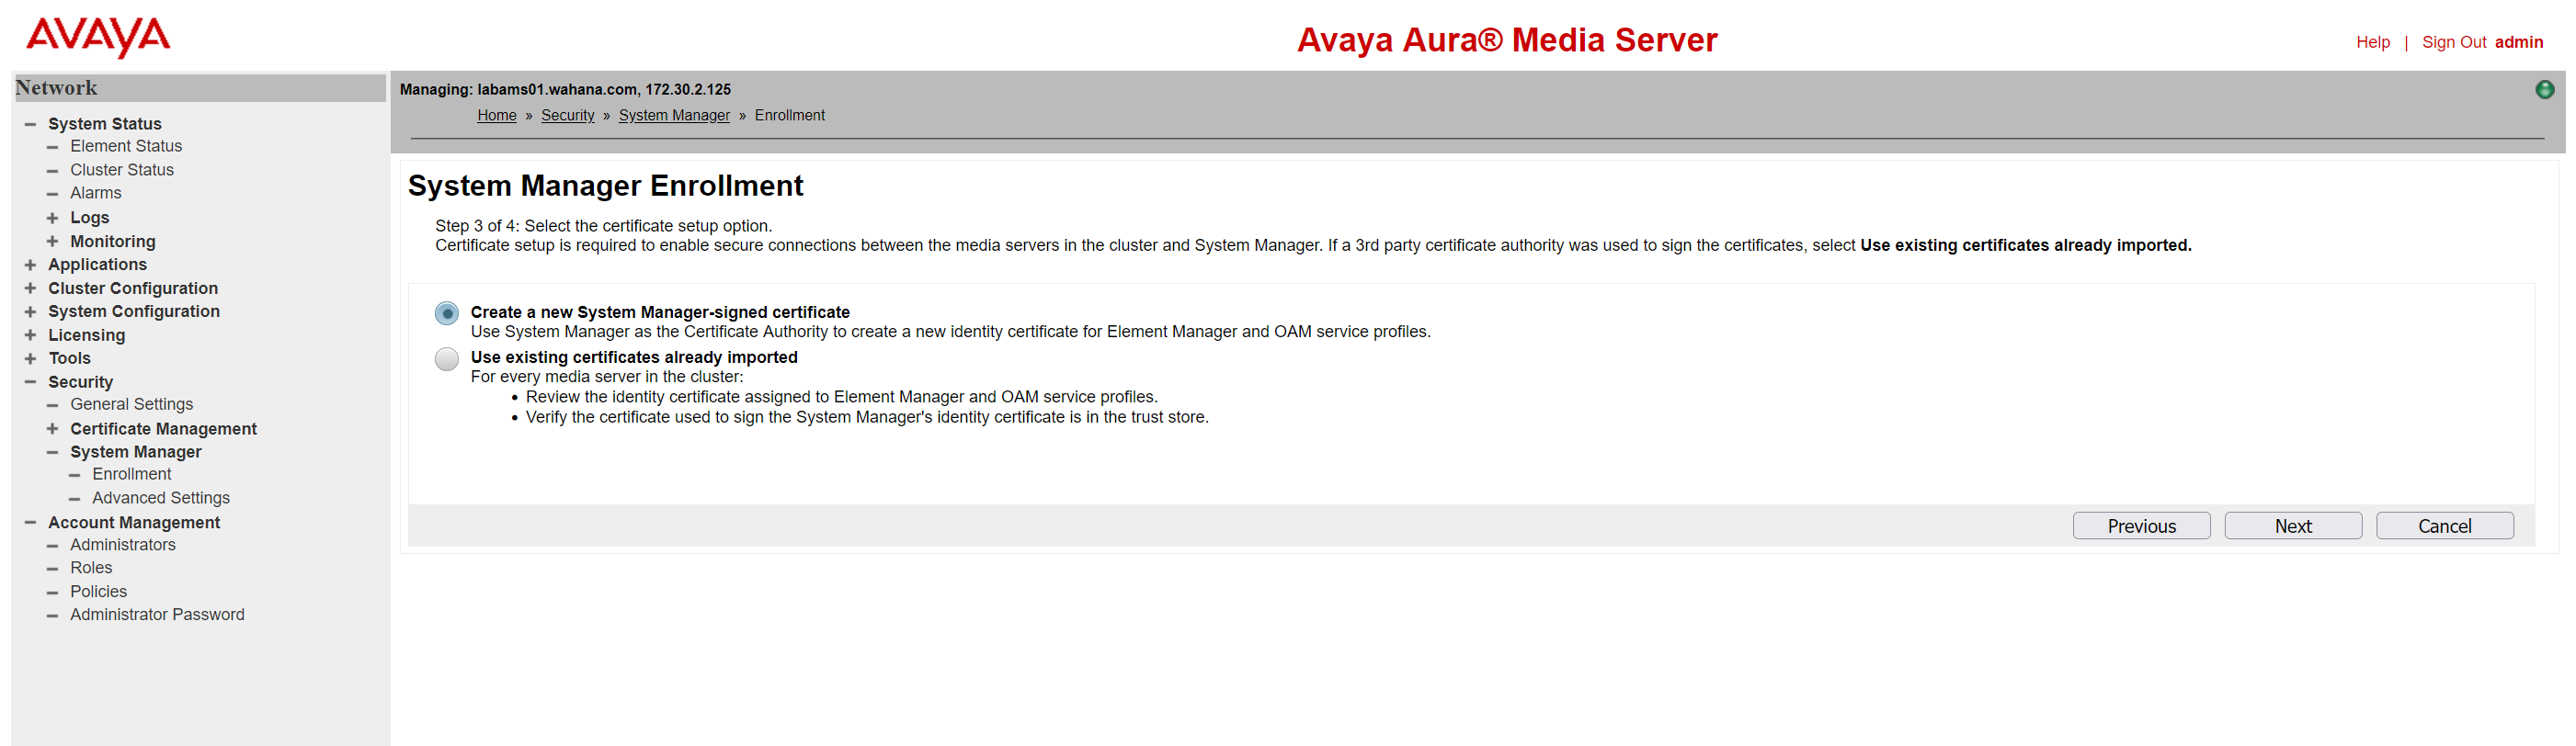Click the Avaya logo
The image size is (2576, 746).
tap(98, 37)
